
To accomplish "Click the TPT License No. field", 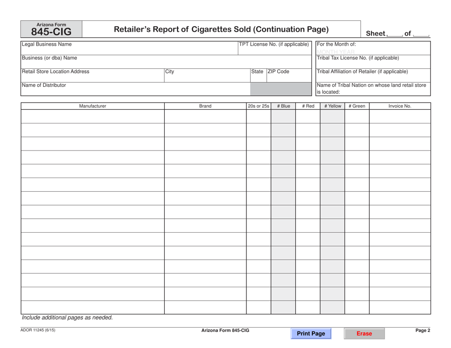I will (275, 50).
